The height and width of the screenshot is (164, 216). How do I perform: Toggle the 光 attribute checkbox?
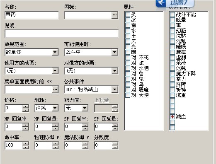point(128,47)
